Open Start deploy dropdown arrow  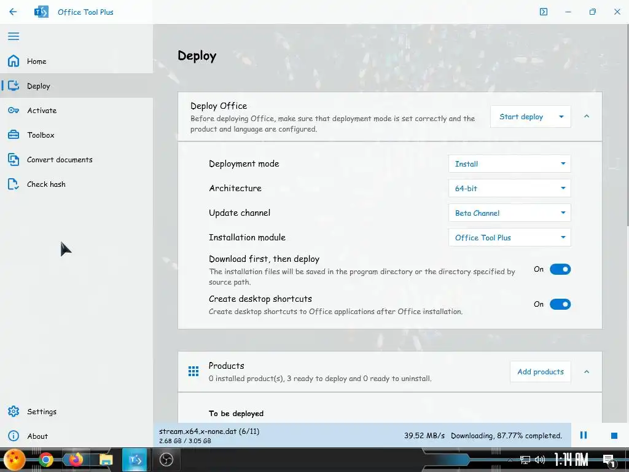tap(561, 117)
